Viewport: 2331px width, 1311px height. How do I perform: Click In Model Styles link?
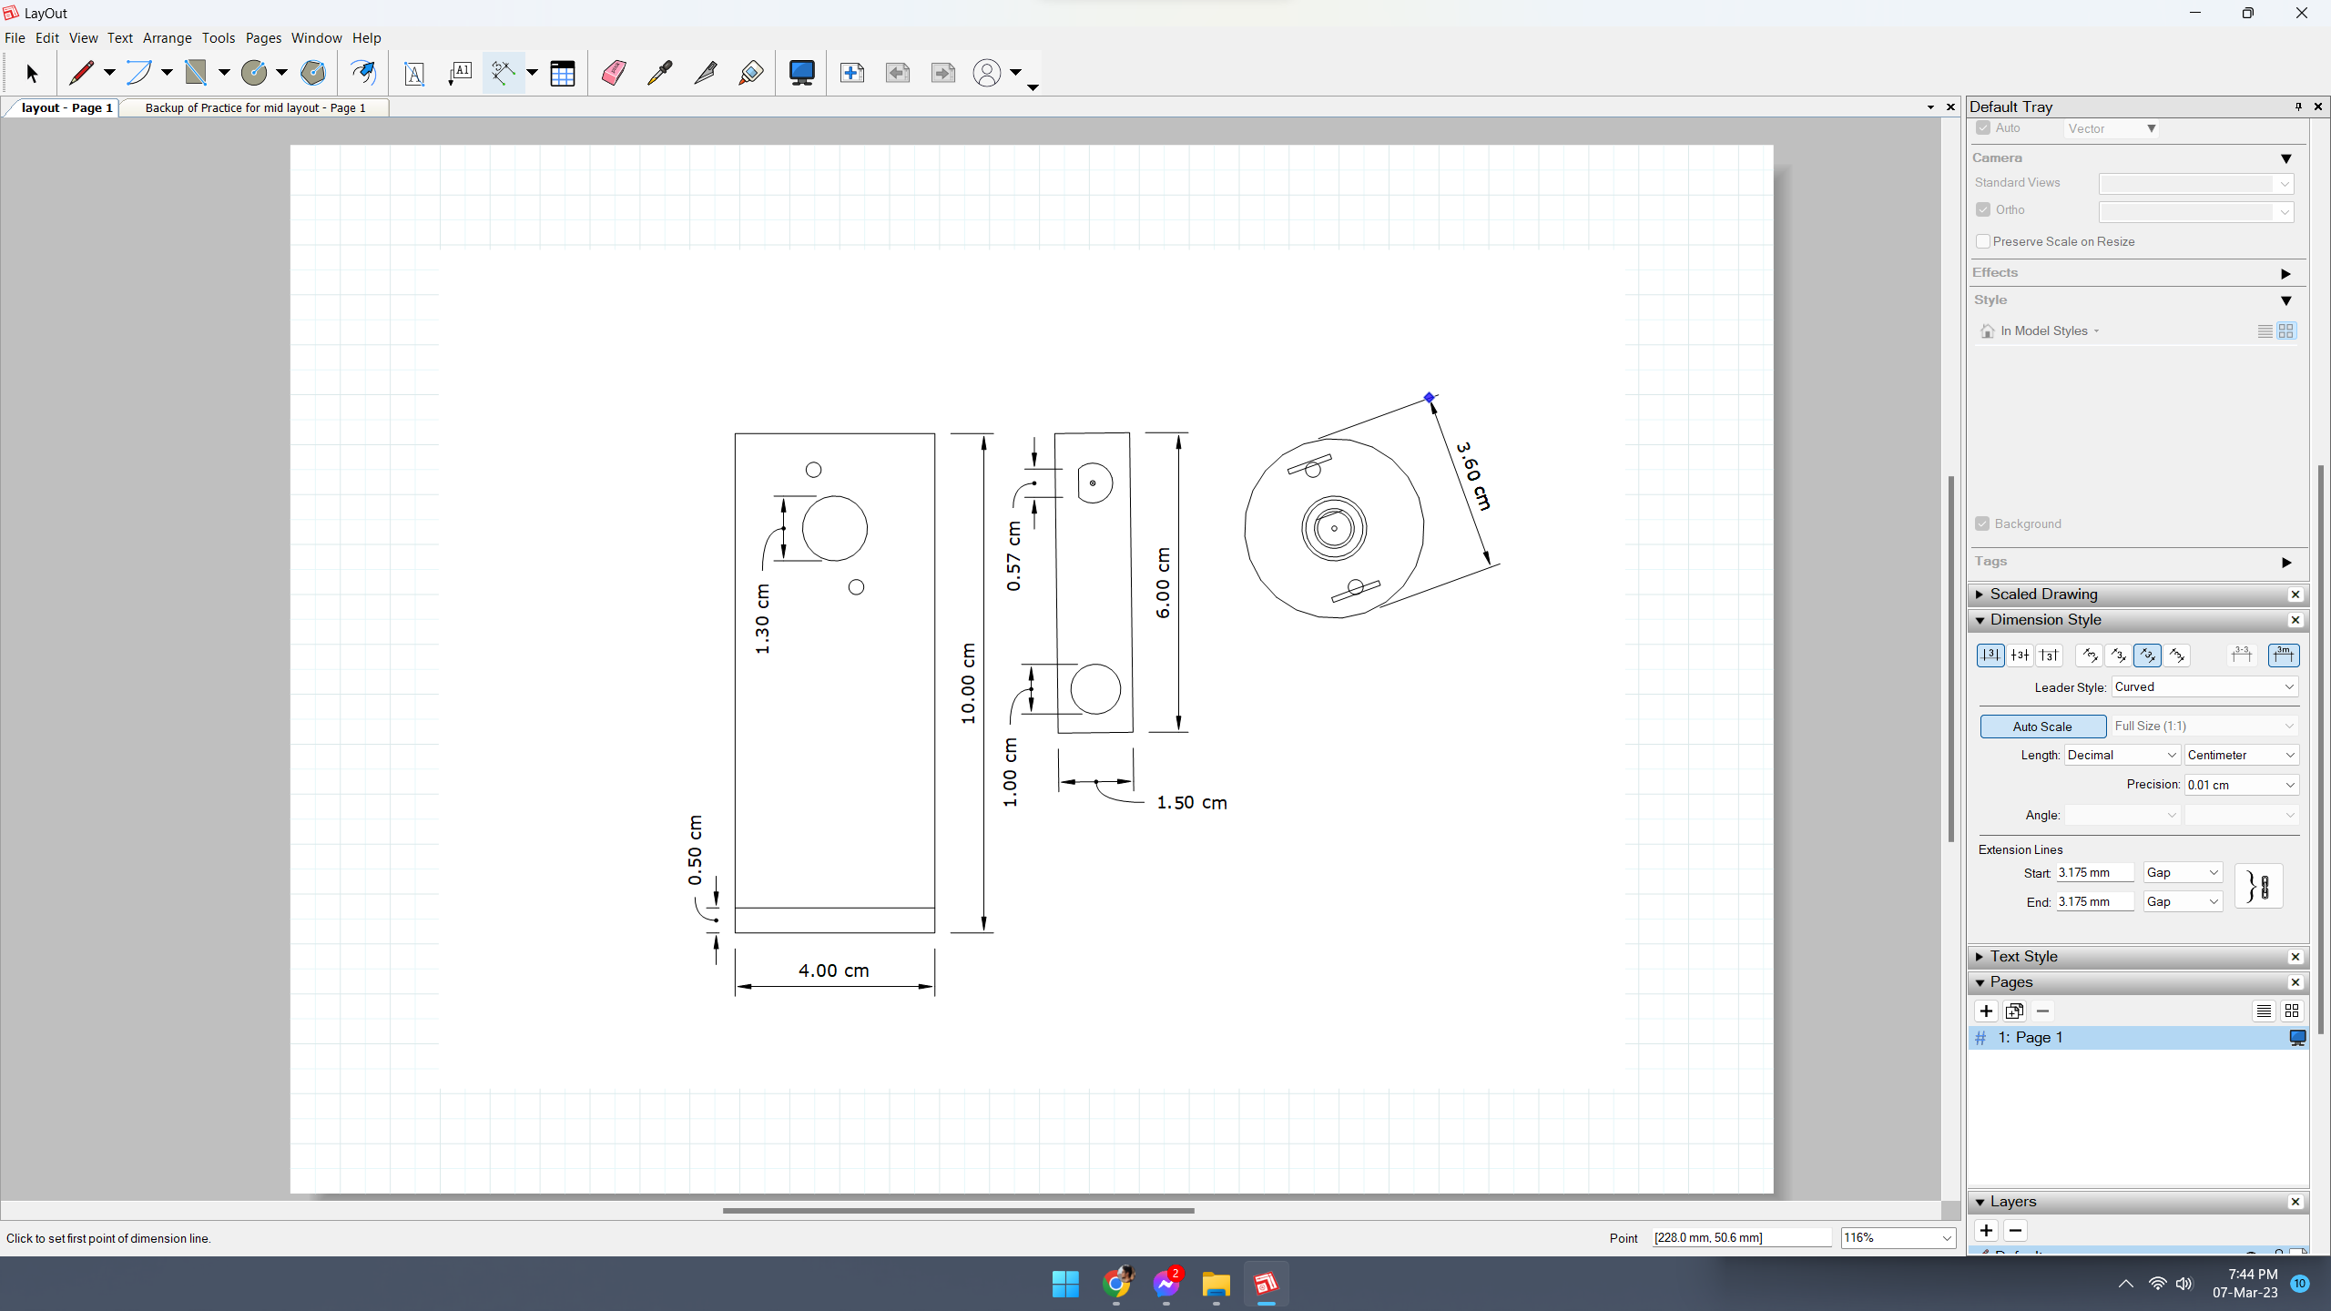[x=2044, y=330]
